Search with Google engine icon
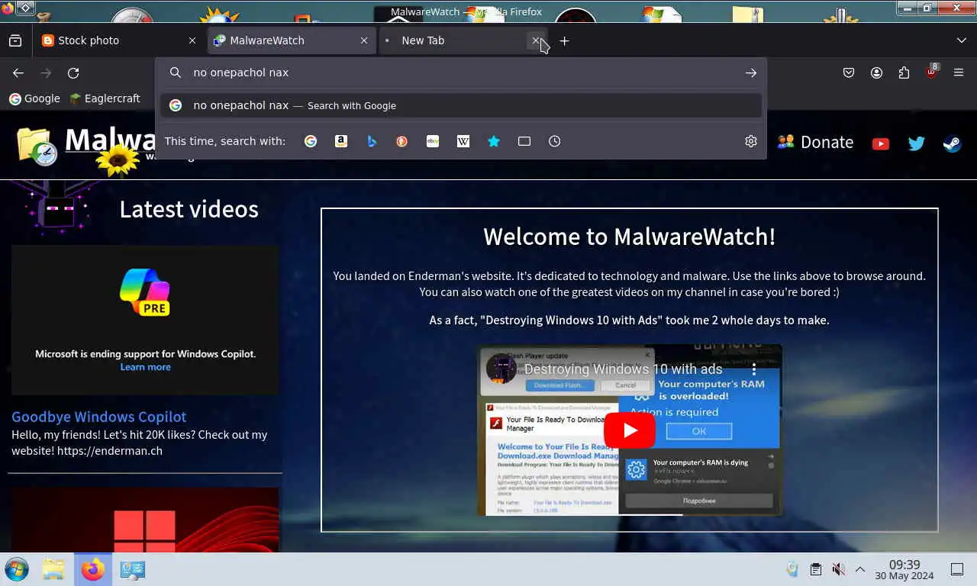The height and width of the screenshot is (586, 977). [x=311, y=141]
